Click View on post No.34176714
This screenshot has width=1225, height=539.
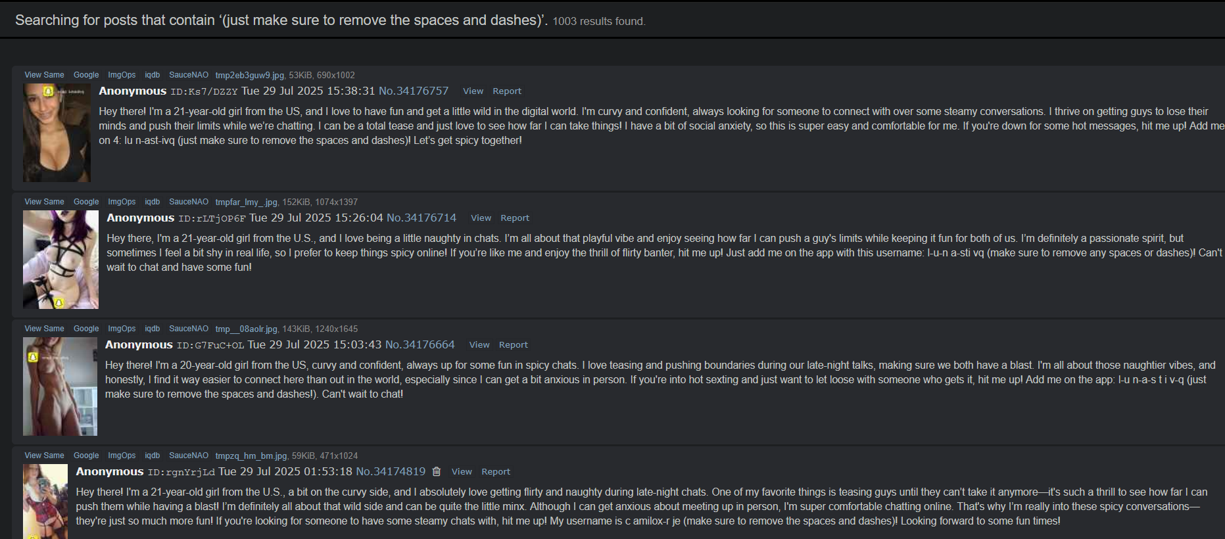point(481,218)
